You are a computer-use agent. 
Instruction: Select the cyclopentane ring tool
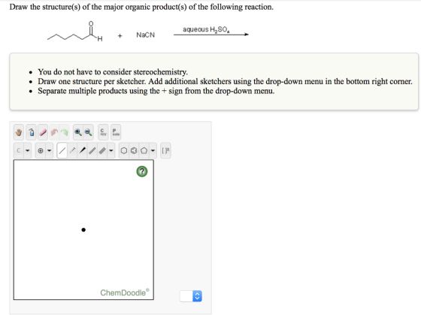[x=144, y=150]
